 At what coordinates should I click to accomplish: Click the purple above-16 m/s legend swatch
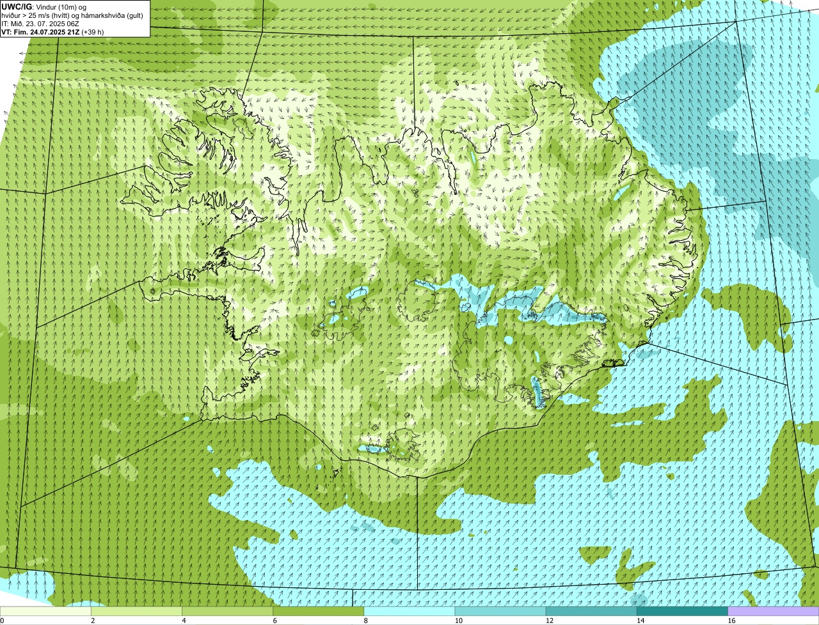pos(774,611)
